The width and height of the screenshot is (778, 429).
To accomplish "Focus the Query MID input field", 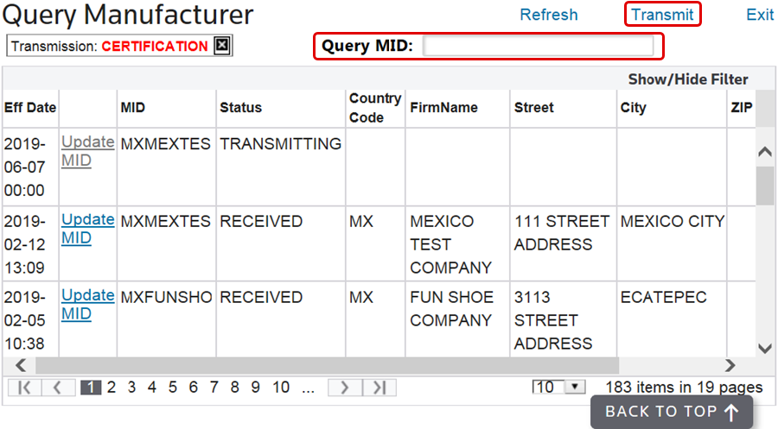I will click(x=538, y=46).
